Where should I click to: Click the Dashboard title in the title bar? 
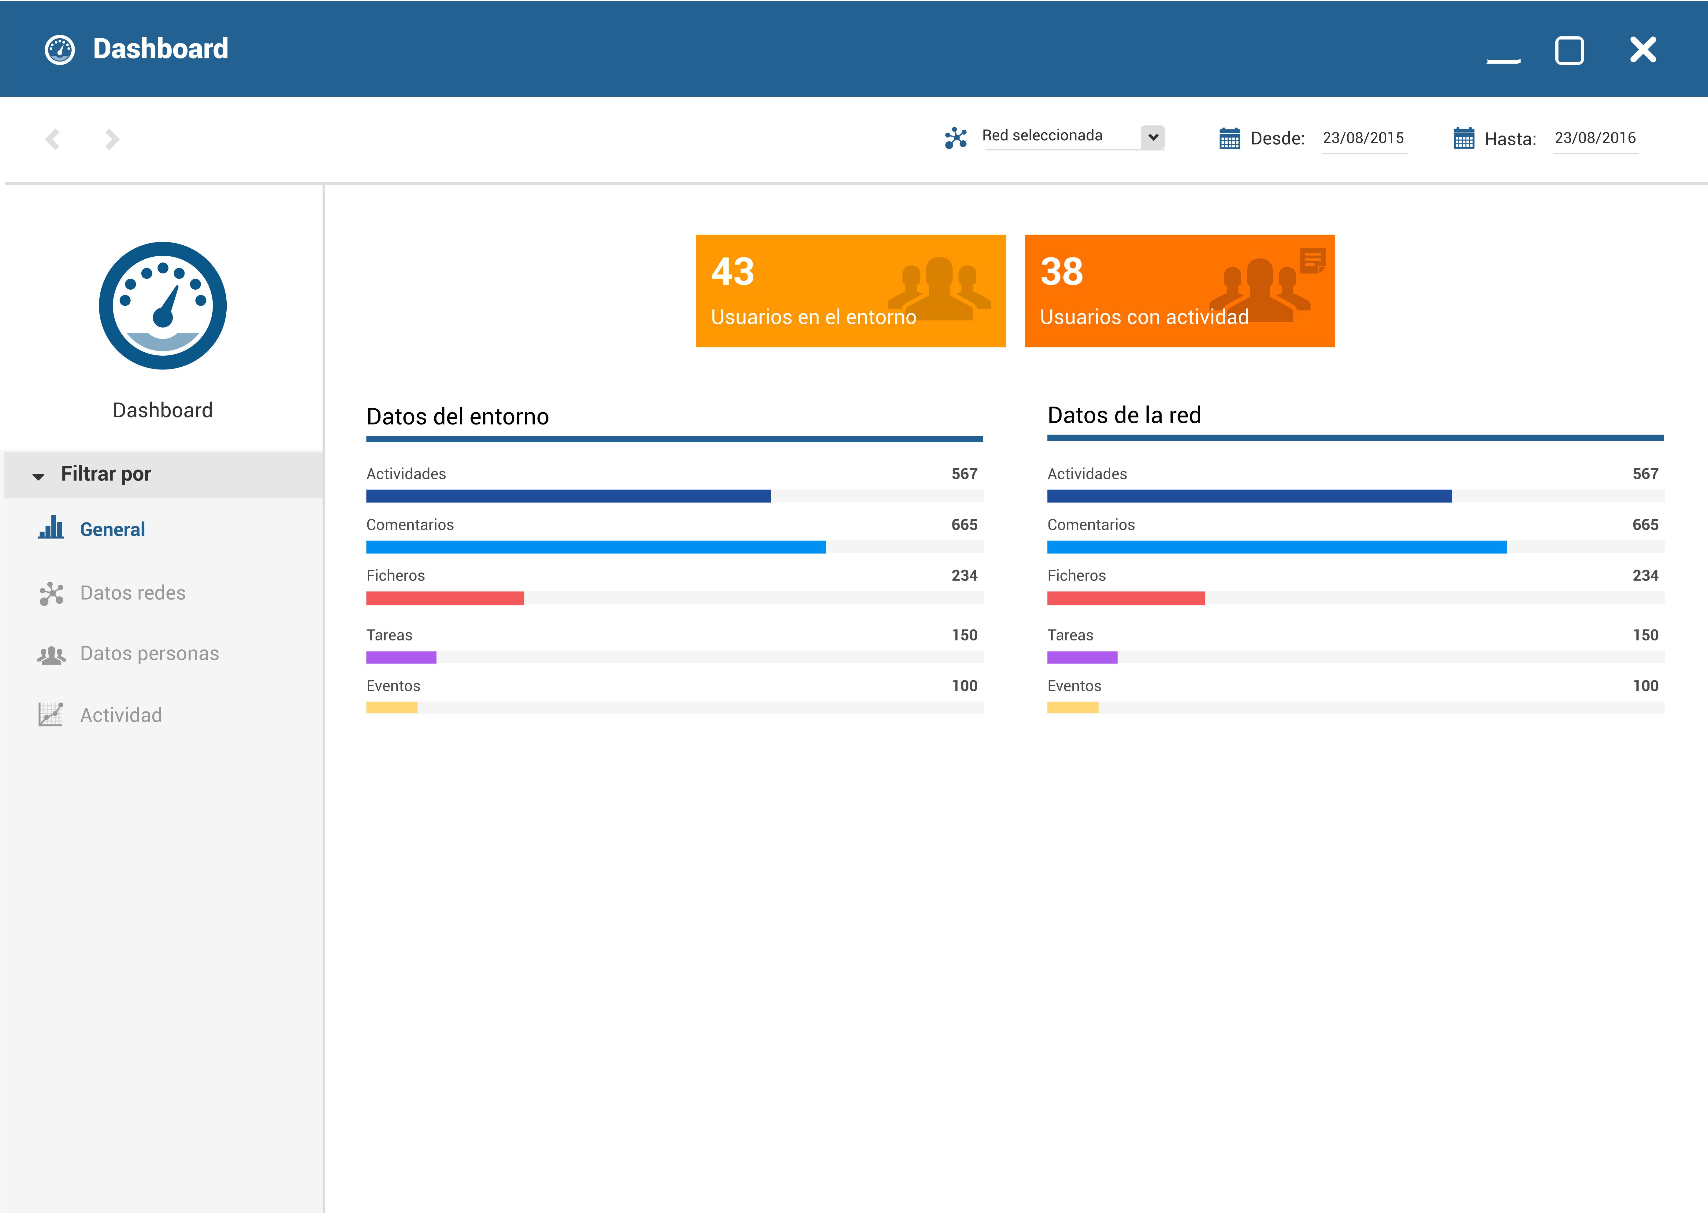click(x=161, y=49)
